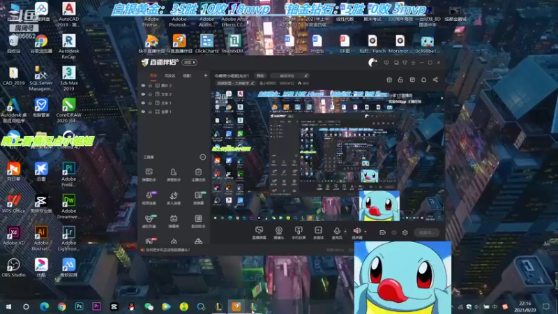Open the skin shirt icon in title bar
Screen dimensions: 558x314
405,63
